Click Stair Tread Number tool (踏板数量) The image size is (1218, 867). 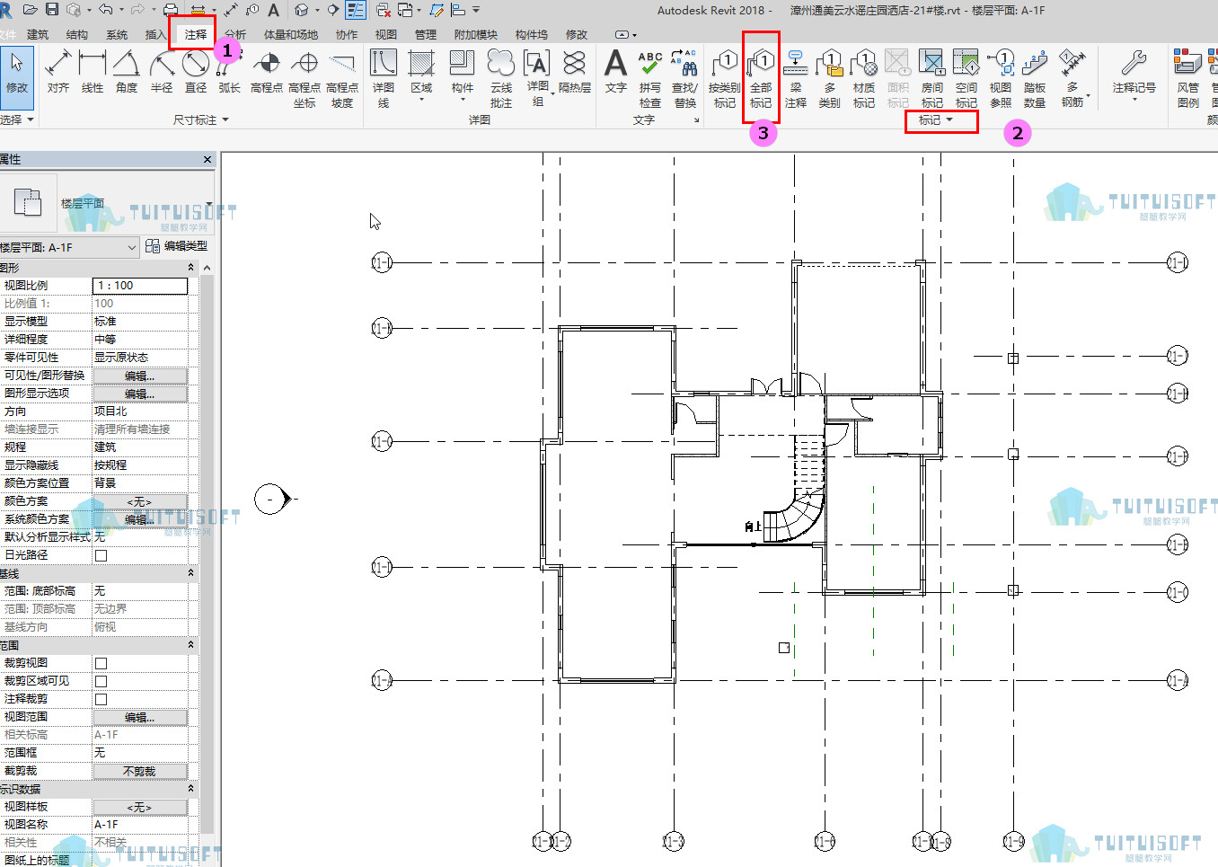pyautogui.click(x=1035, y=78)
